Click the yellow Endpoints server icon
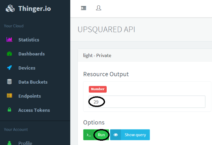The width and height of the screenshot is (212, 145). tap(10, 96)
